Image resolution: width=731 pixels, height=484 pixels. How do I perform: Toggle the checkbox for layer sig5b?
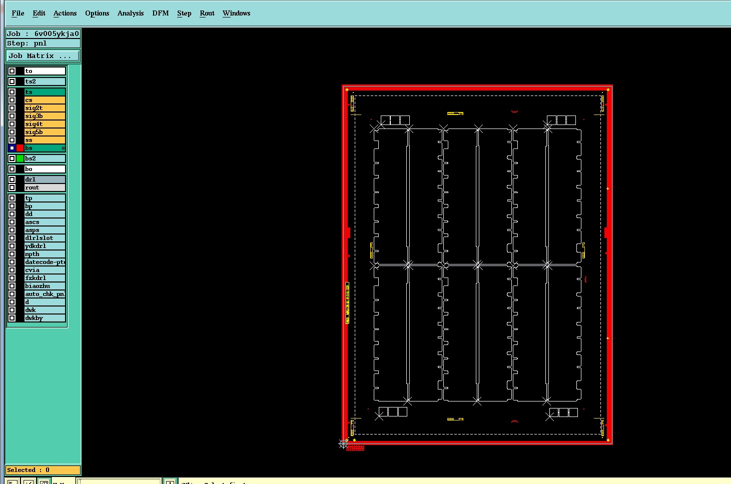click(x=12, y=132)
